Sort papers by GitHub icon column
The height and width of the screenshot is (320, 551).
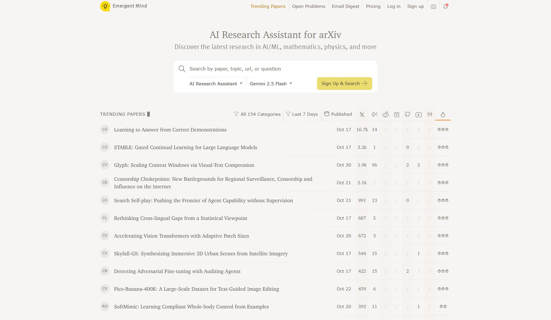click(x=407, y=115)
